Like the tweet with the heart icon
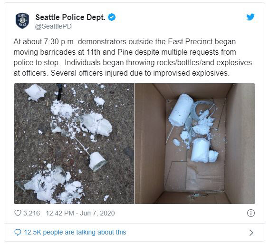 (x=18, y=213)
